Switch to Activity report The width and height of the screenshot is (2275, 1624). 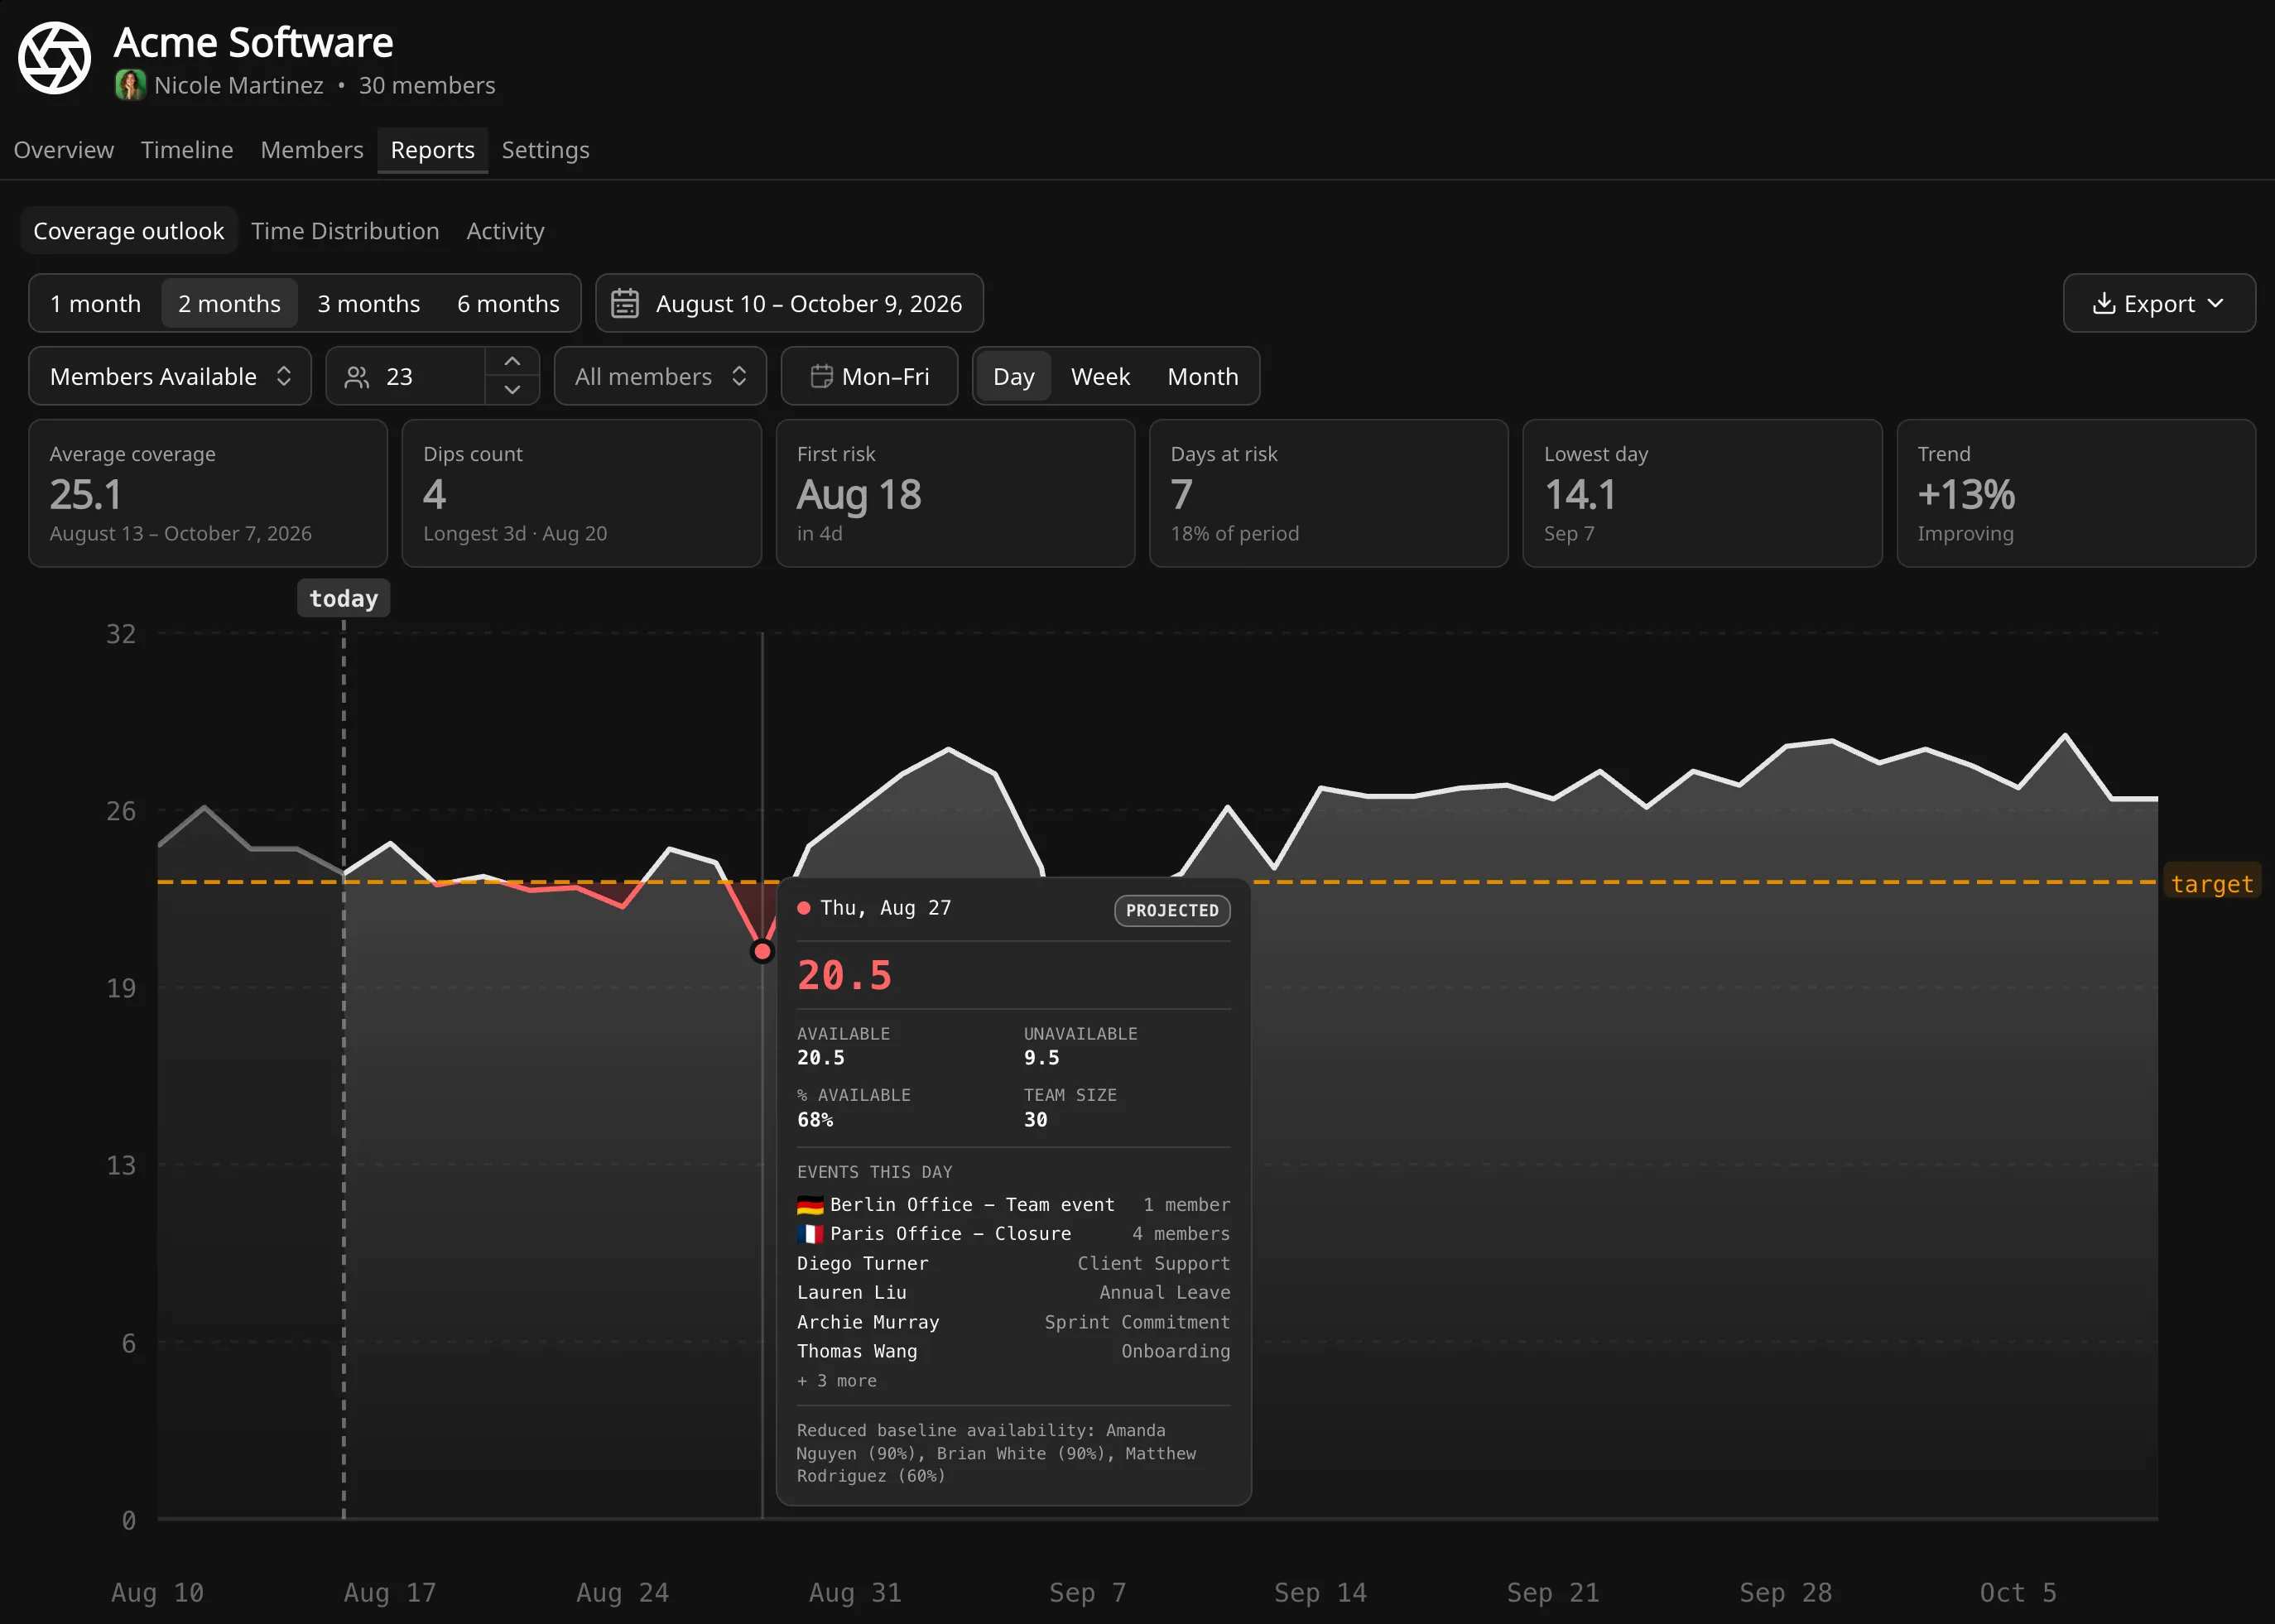[505, 231]
